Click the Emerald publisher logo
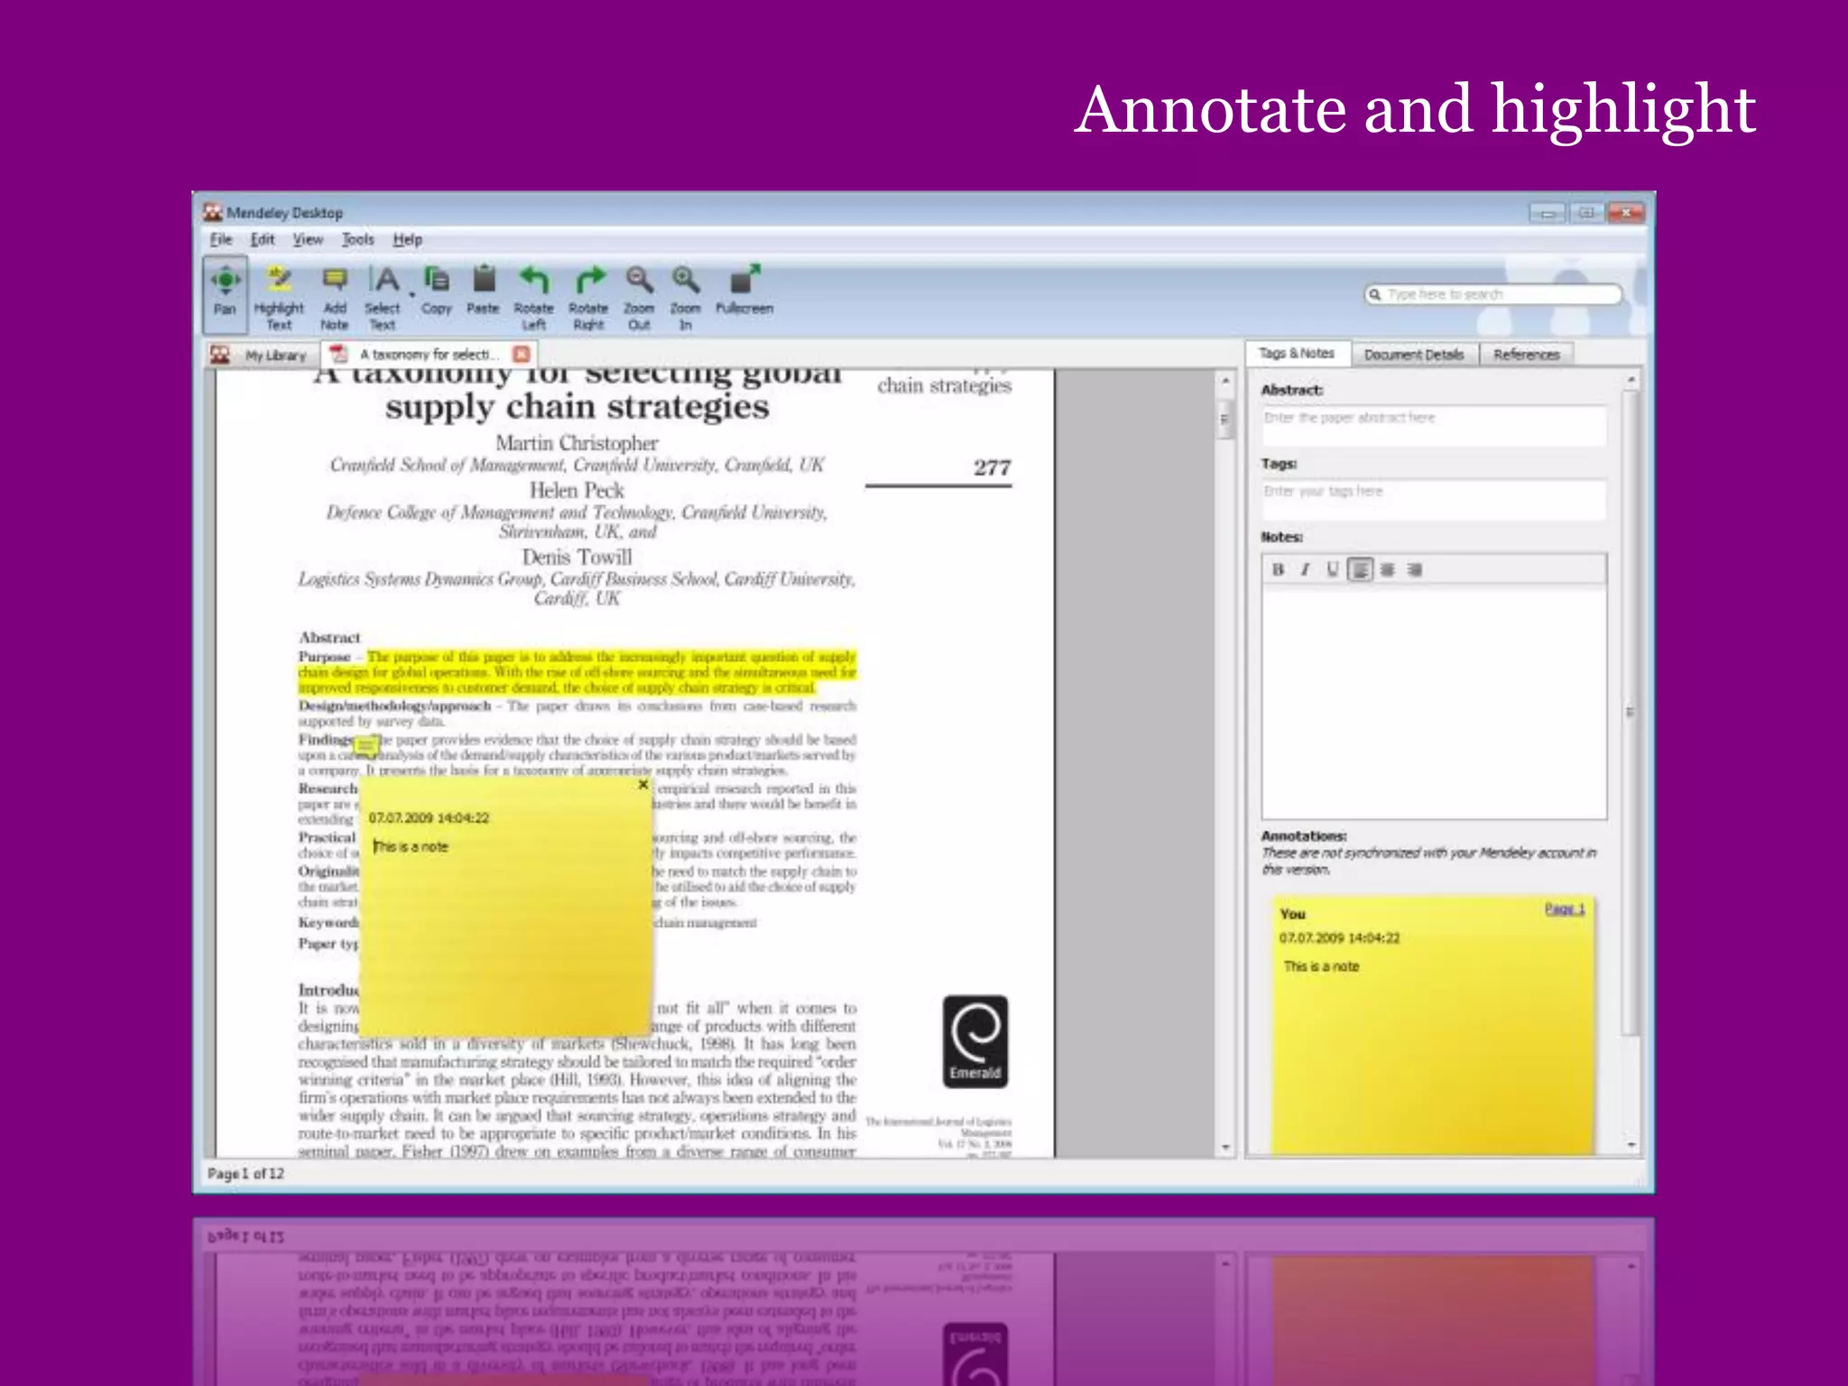The height and width of the screenshot is (1386, 1848). tap(975, 1041)
